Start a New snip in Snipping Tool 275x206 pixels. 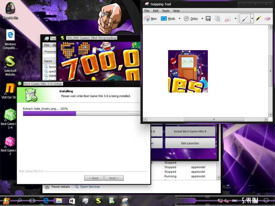click(x=150, y=19)
